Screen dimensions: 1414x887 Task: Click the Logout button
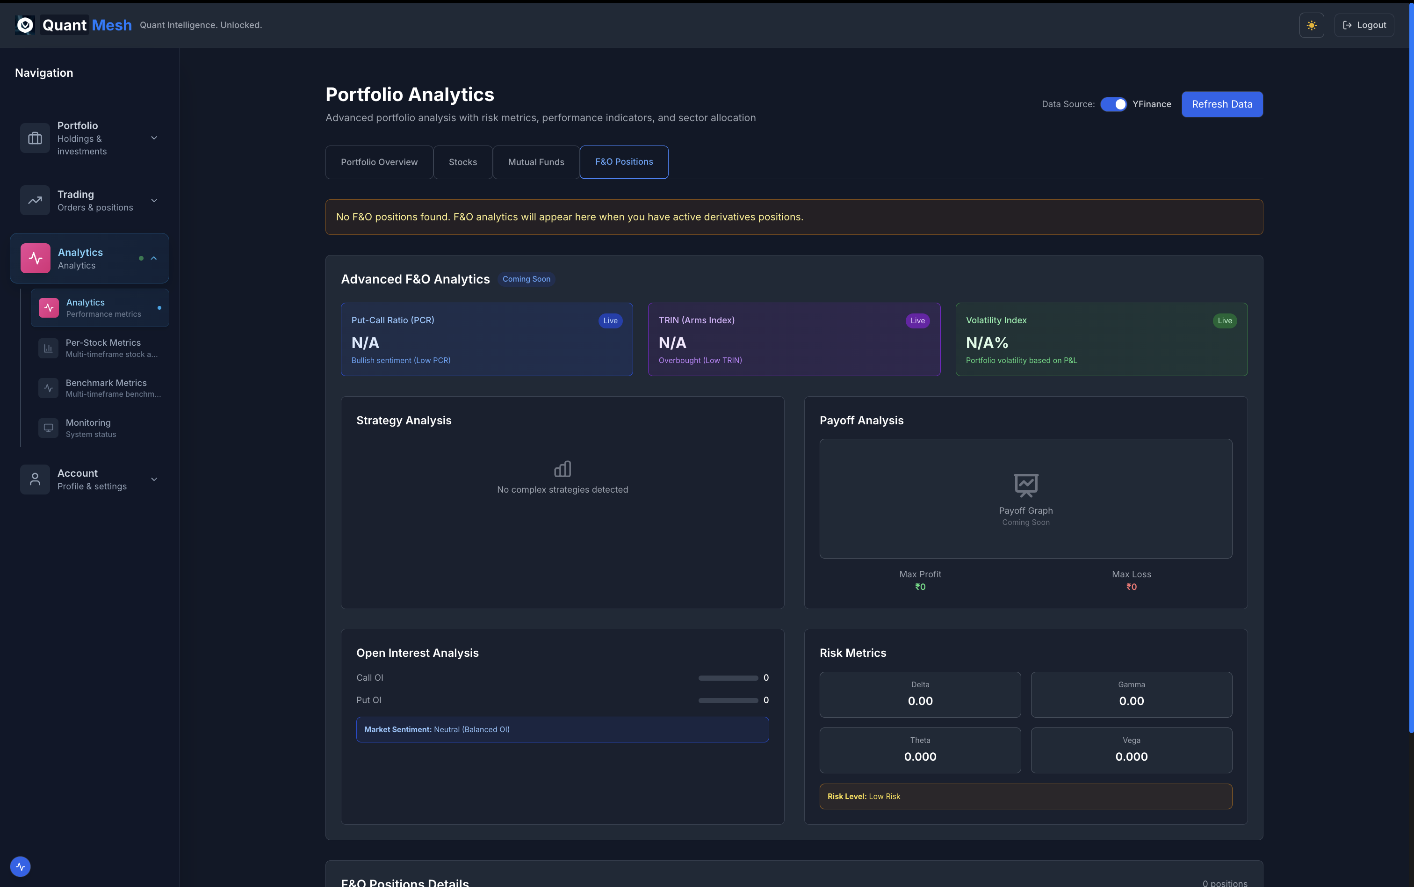(1364, 25)
